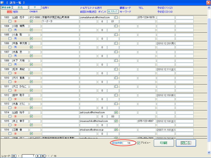Click staff code 01 for customer 1003
This screenshot has width=211, height=158.
pyautogui.click(x=113, y=21)
